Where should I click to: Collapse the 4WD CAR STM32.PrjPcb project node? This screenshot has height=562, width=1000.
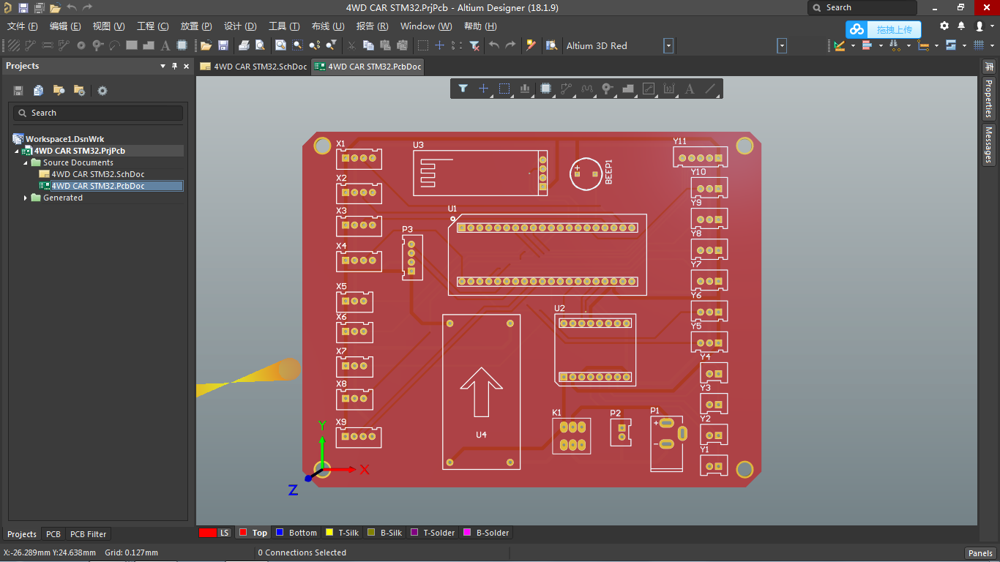click(18, 151)
